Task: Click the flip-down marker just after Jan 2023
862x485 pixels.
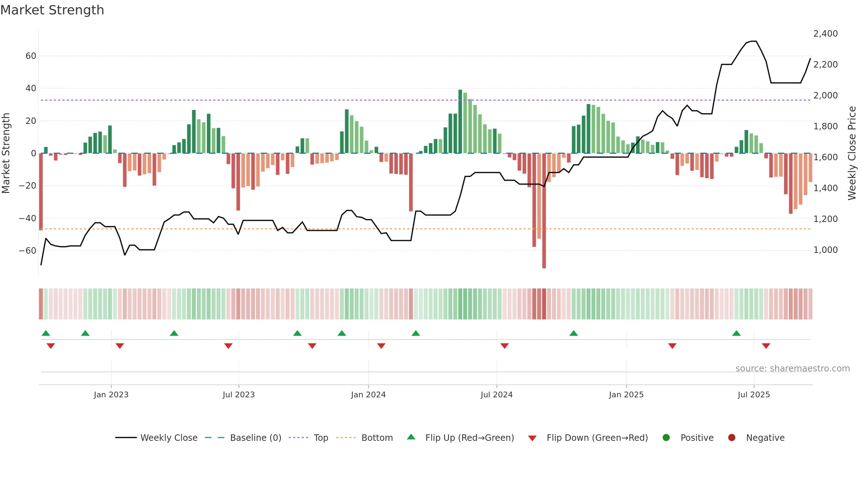Action: [120, 346]
